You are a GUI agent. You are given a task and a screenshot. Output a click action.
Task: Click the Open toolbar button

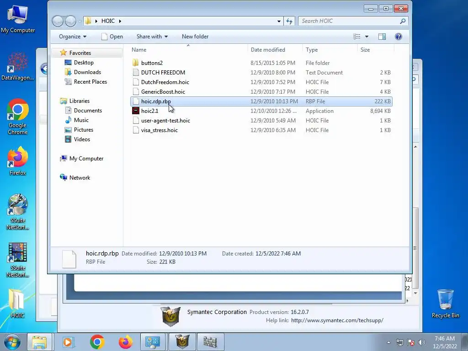pos(112,37)
